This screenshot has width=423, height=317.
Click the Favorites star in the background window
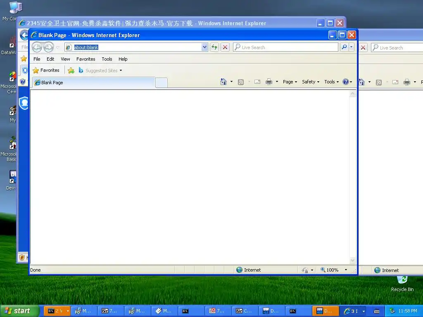(x=24, y=59)
